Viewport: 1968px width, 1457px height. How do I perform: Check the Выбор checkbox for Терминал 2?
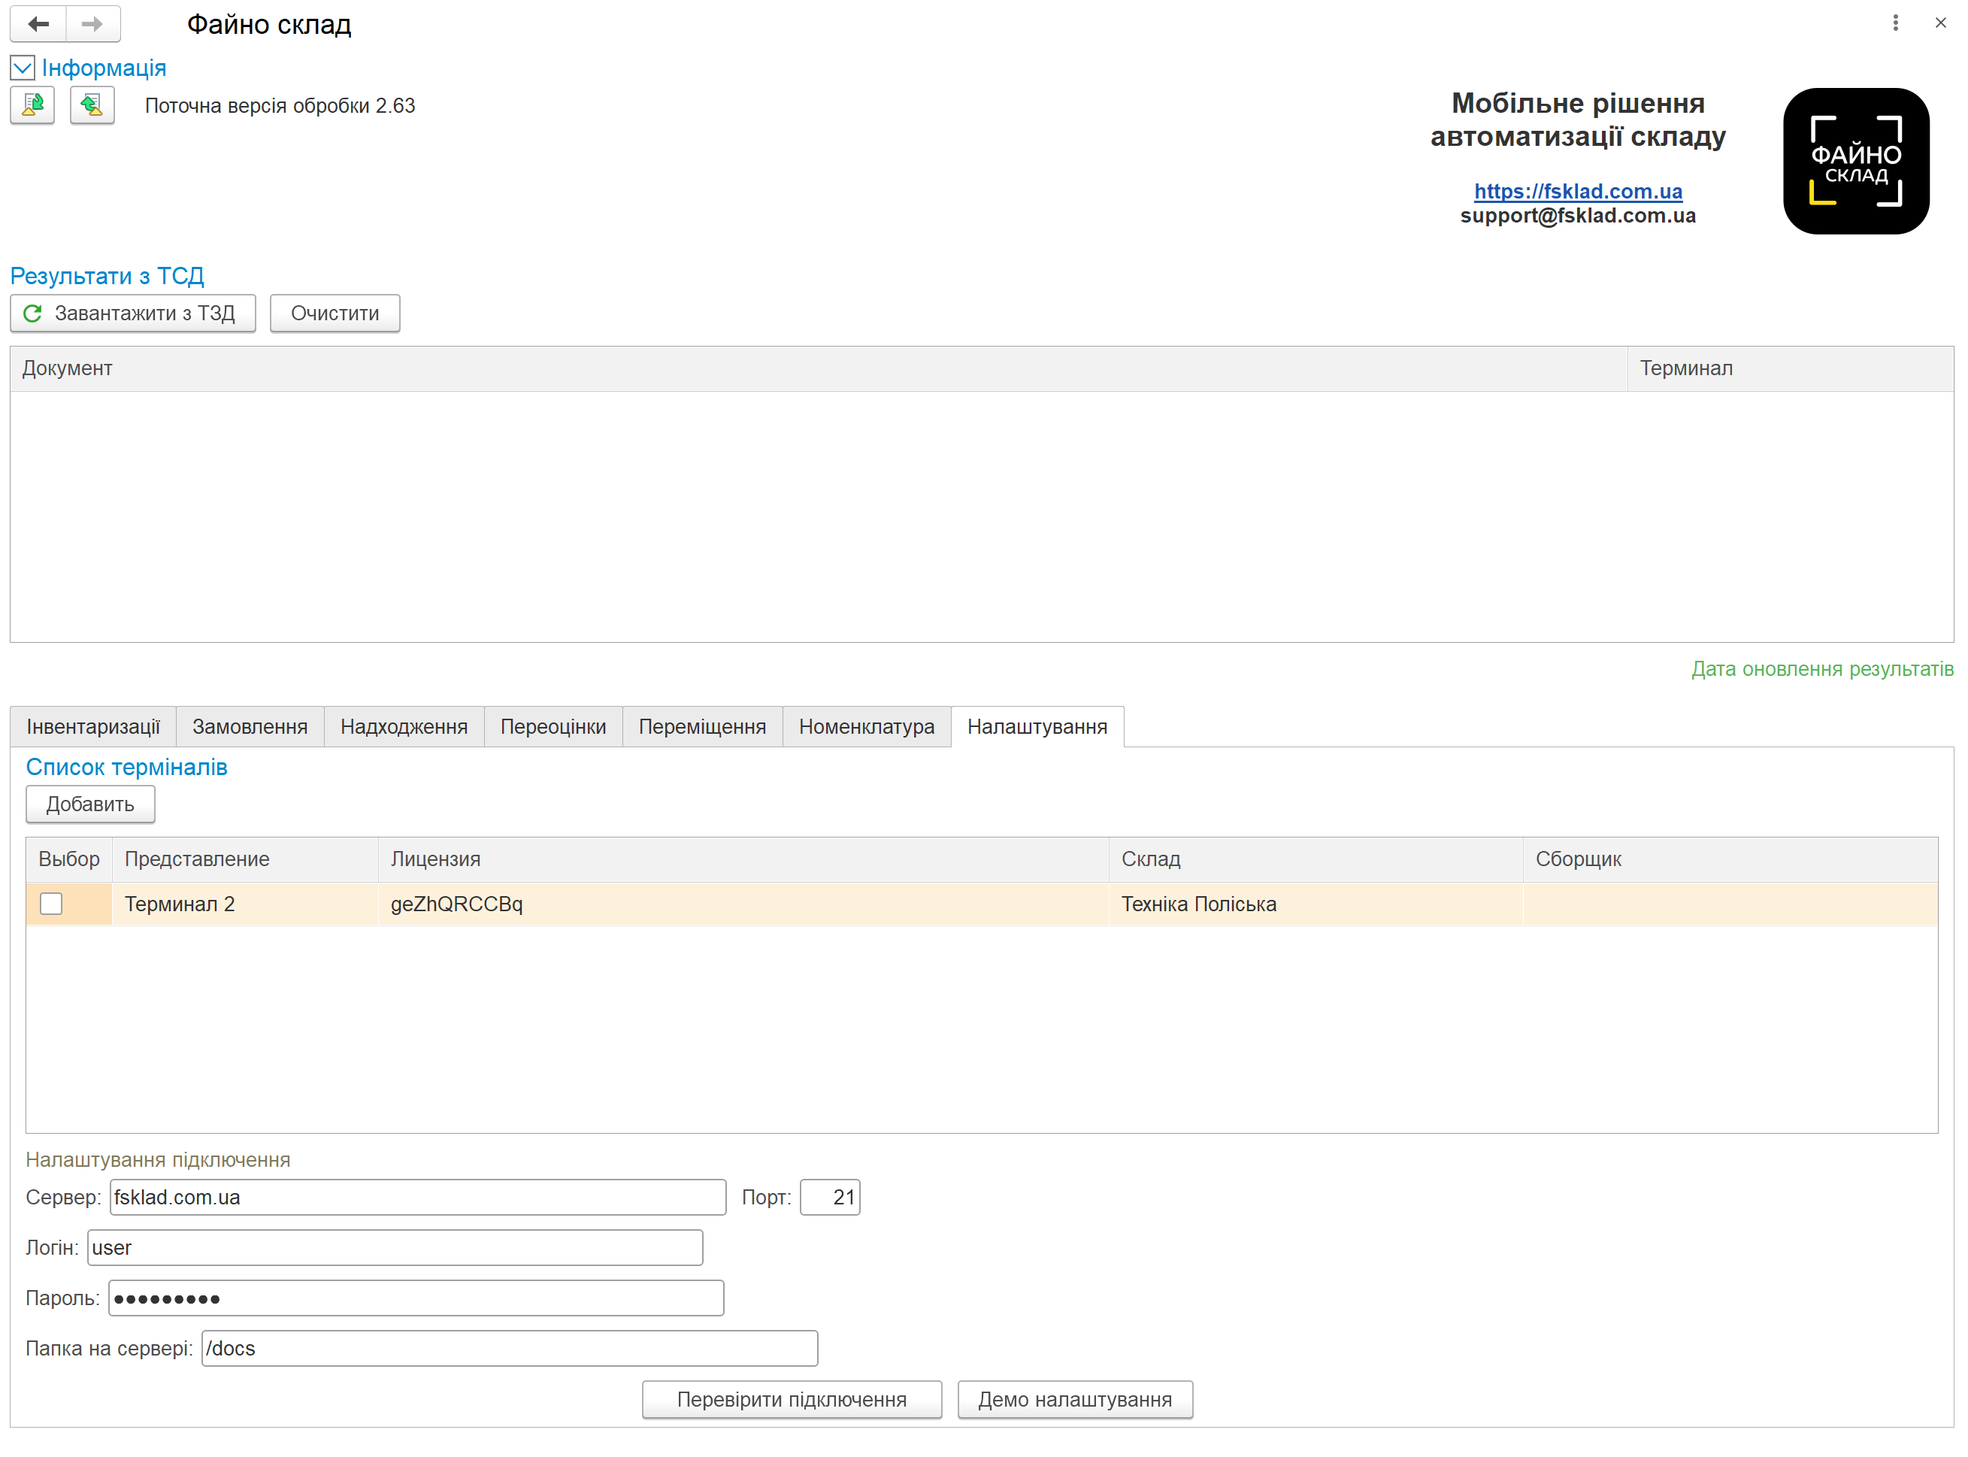pyautogui.click(x=51, y=903)
